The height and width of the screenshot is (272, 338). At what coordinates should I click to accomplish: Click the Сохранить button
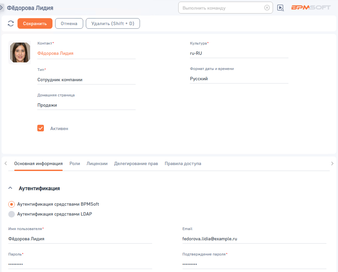[35, 23]
